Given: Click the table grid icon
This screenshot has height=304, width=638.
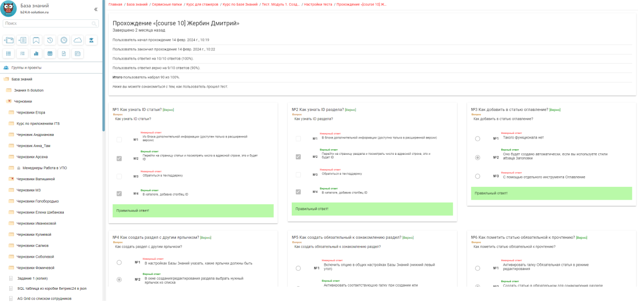Looking at the screenshot, I should (x=50, y=53).
